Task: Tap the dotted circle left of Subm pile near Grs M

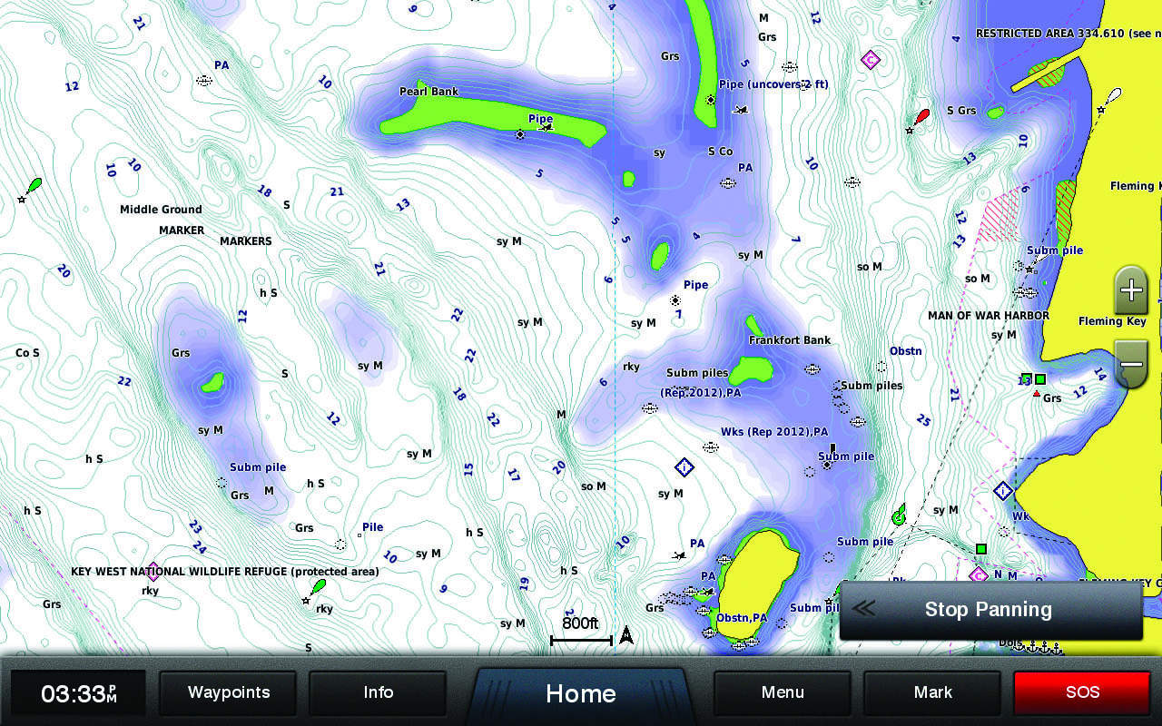Action: [x=222, y=483]
